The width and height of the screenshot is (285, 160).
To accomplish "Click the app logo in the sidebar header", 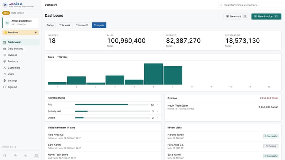I will [5, 5].
